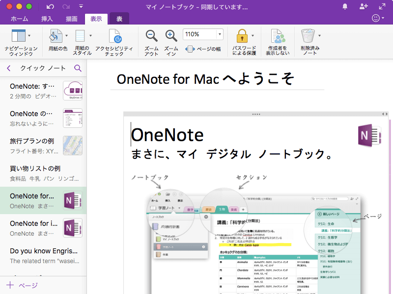Expand the 用紙の色 dropdown arrow

point(66,36)
